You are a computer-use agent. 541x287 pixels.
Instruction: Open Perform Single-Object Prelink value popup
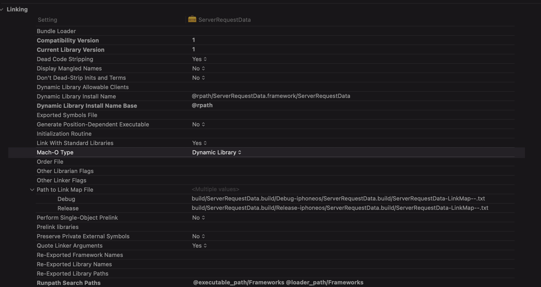coord(198,218)
